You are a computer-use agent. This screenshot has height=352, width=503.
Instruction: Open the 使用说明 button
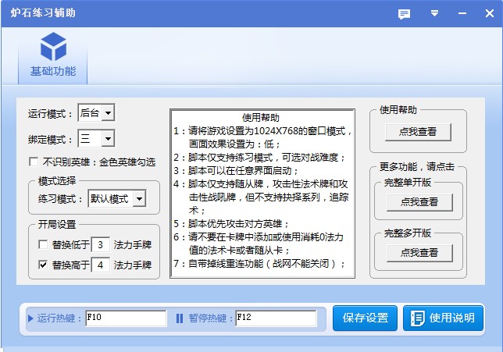click(443, 318)
